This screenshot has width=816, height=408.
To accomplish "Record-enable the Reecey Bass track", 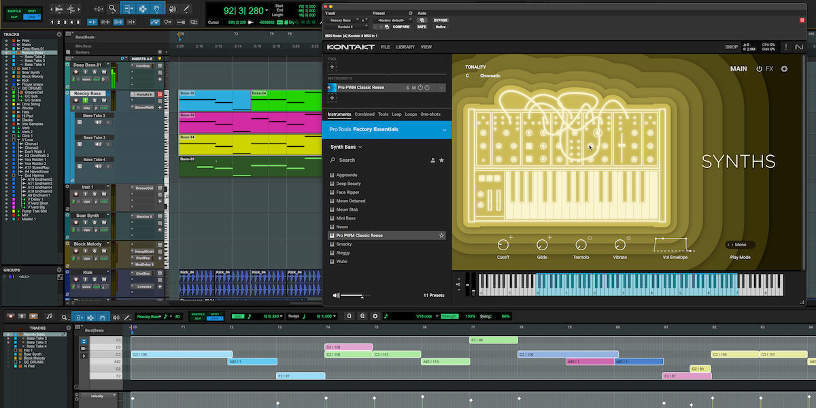I will (x=76, y=100).
